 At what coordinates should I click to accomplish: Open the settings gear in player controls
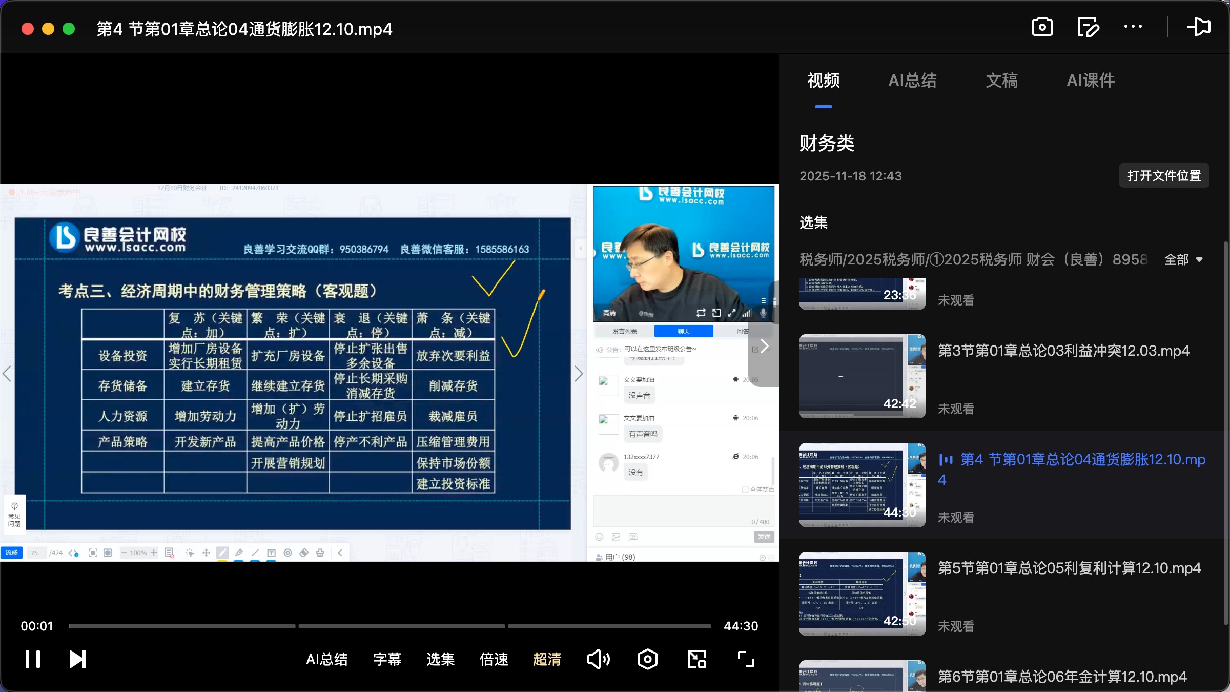[x=647, y=659]
